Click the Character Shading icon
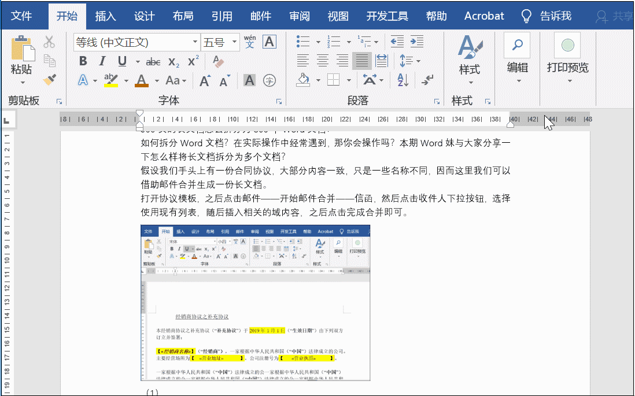635x396 pixels. click(x=249, y=80)
